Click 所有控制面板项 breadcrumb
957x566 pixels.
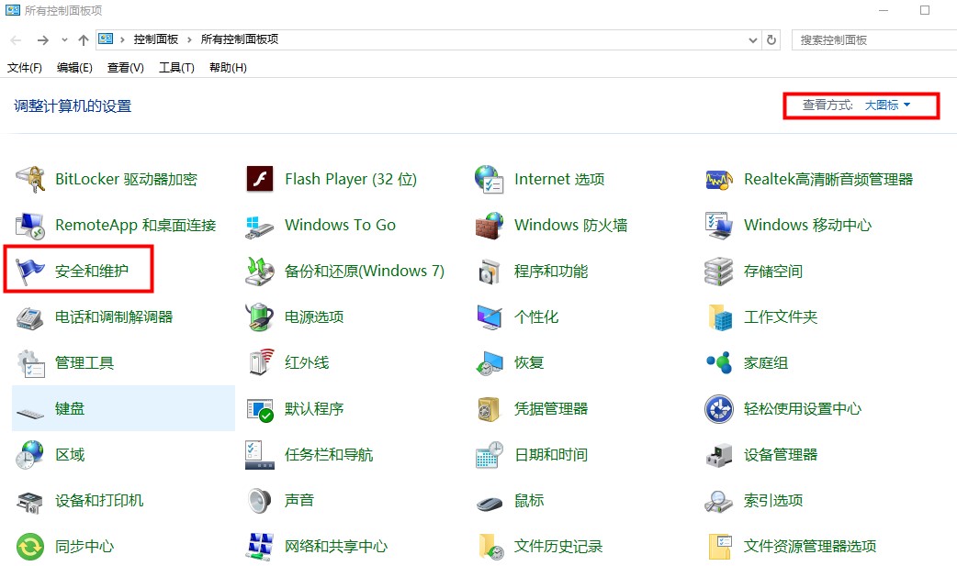pyautogui.click(x=239, y=39)
